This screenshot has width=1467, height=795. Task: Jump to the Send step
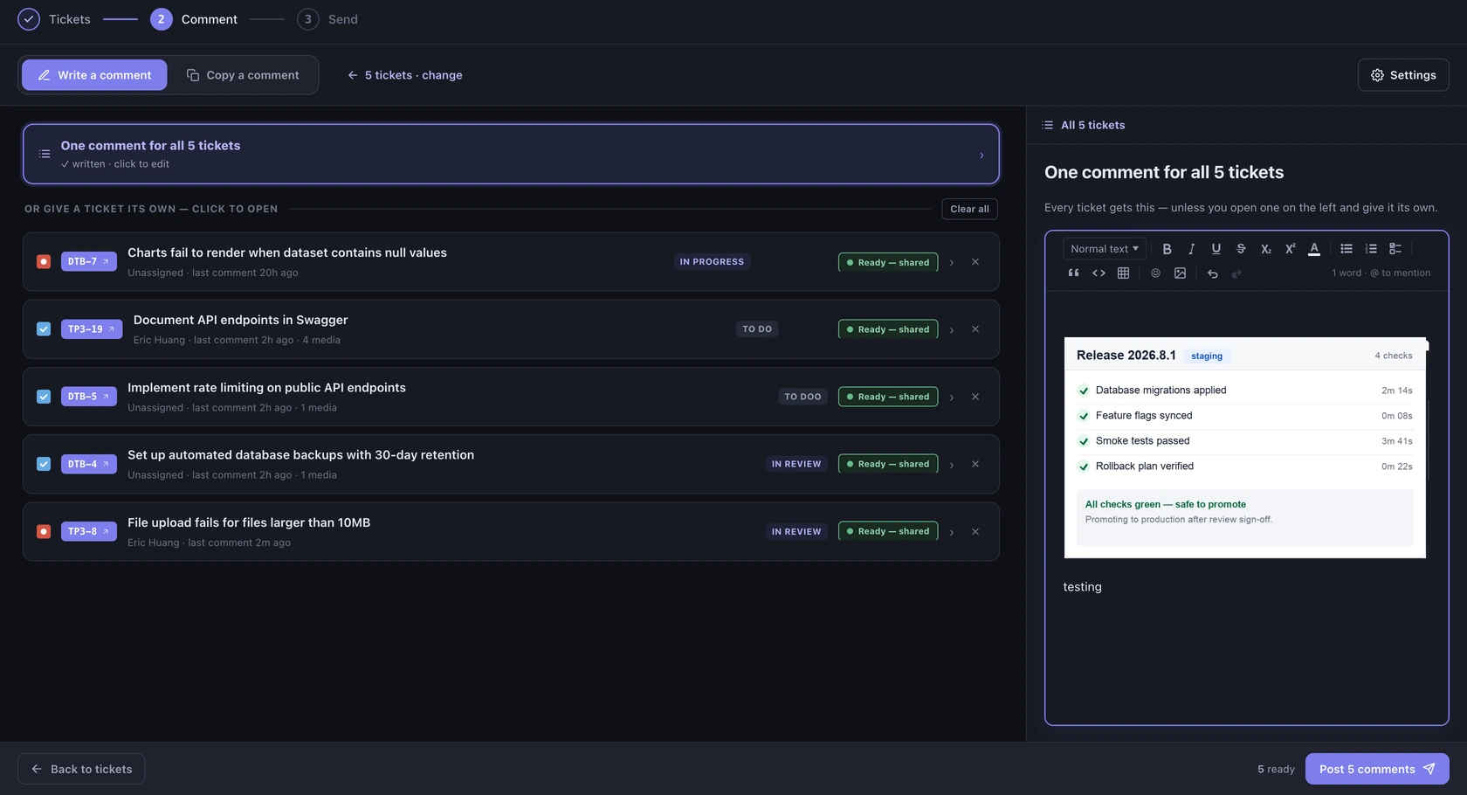327,19
